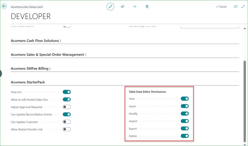Click the Allow to edit Posted Sales Doc label
The image size is (248, 146).
click(29, 100)
